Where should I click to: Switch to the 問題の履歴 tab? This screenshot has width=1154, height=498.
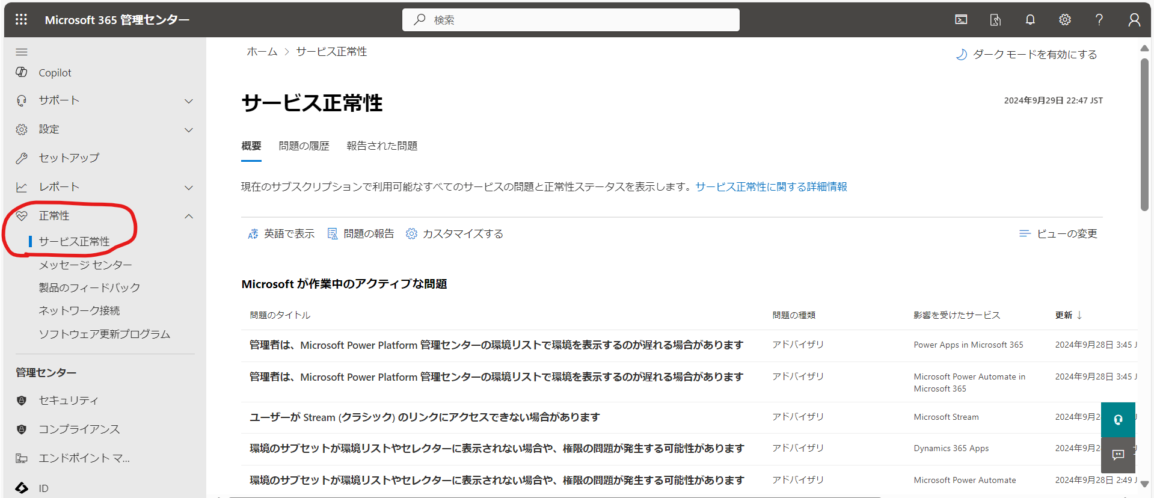304,146
